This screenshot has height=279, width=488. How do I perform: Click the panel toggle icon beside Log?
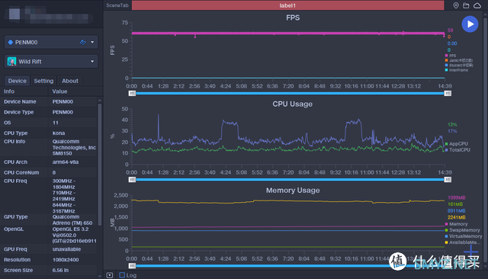point(110,275)
